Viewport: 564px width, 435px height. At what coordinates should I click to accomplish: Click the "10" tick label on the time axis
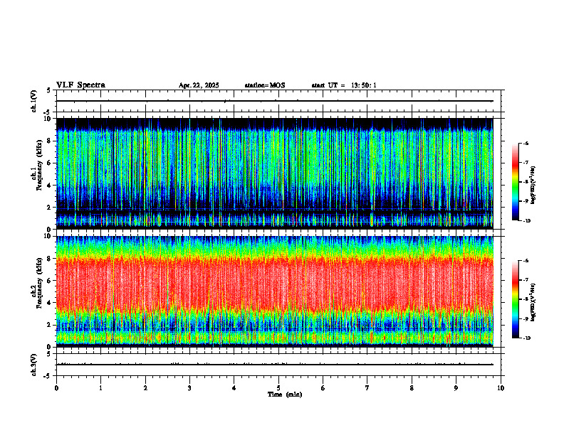point(501,388)
